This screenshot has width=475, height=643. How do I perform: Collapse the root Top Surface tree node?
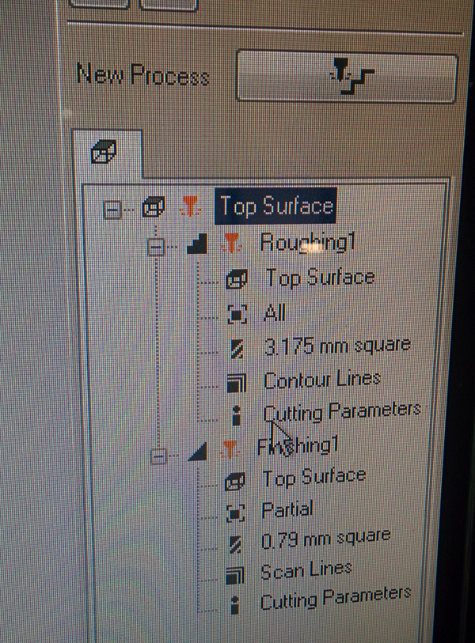pyautogui.click(x=112, y=209)
